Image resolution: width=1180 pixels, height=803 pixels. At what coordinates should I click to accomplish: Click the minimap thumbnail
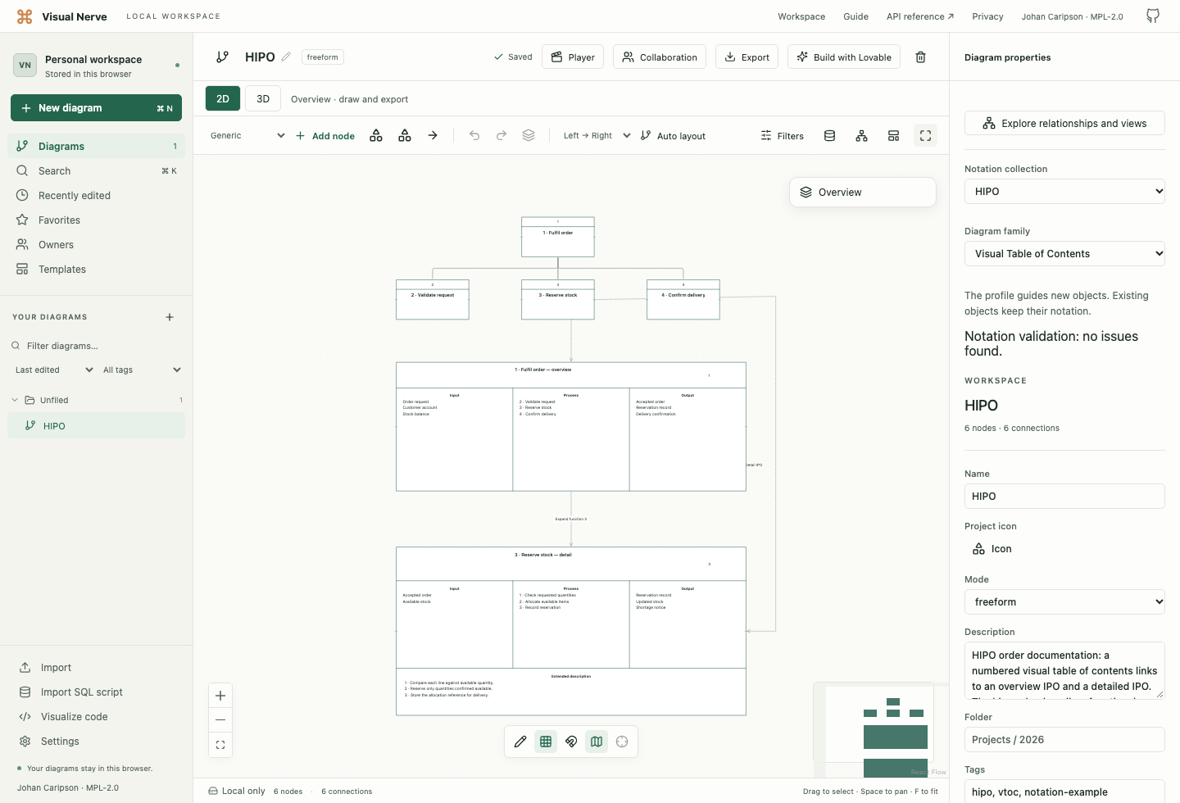[x=881, y=730]
